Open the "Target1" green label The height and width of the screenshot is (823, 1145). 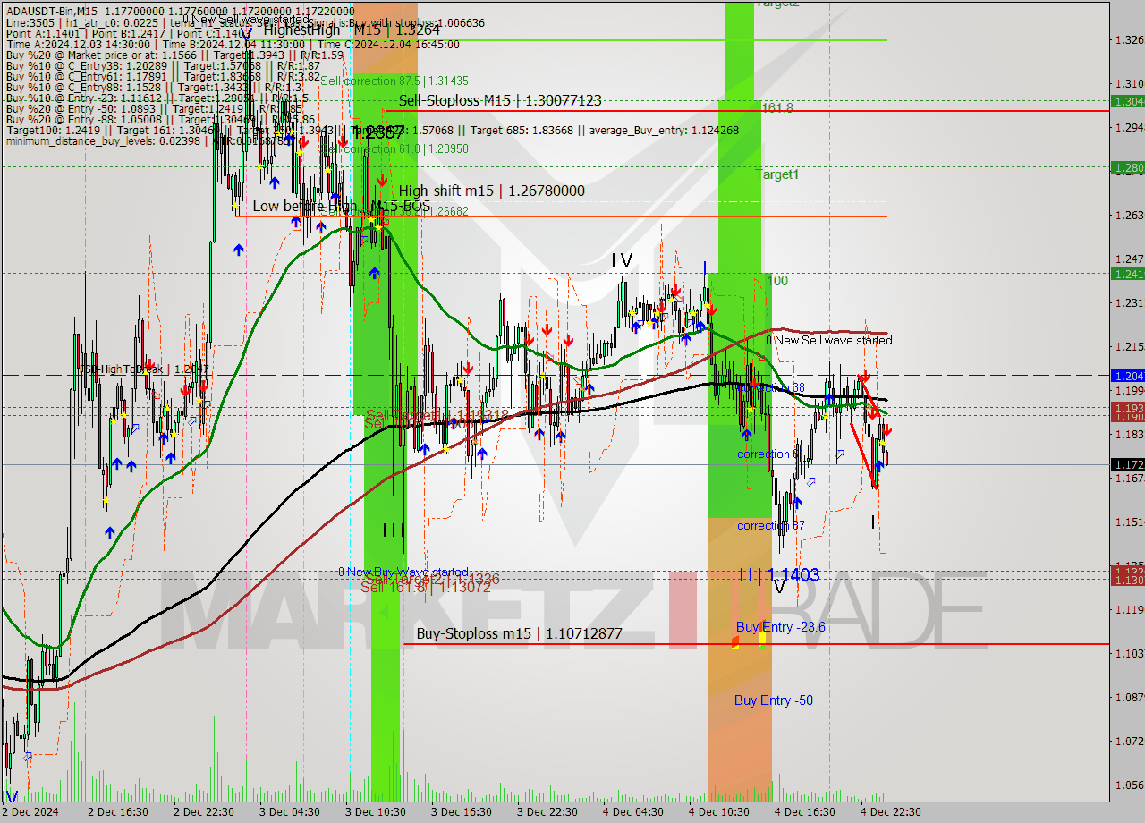777,174
